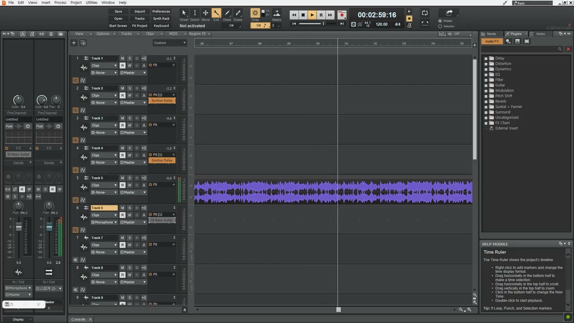Click the Track 6 name field

(104, 208)
